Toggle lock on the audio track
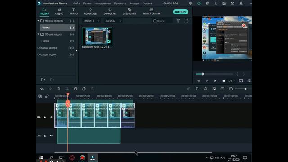The image size is (288, 162). [x=45, y=136]
